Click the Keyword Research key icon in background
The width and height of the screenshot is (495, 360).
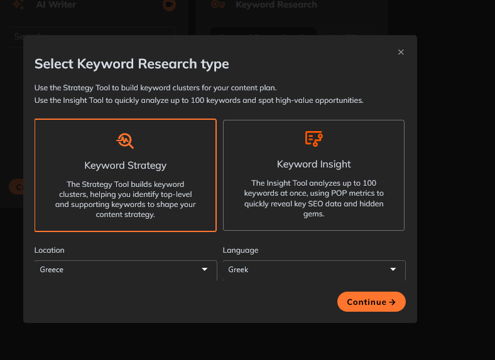(x=218, y=4)
